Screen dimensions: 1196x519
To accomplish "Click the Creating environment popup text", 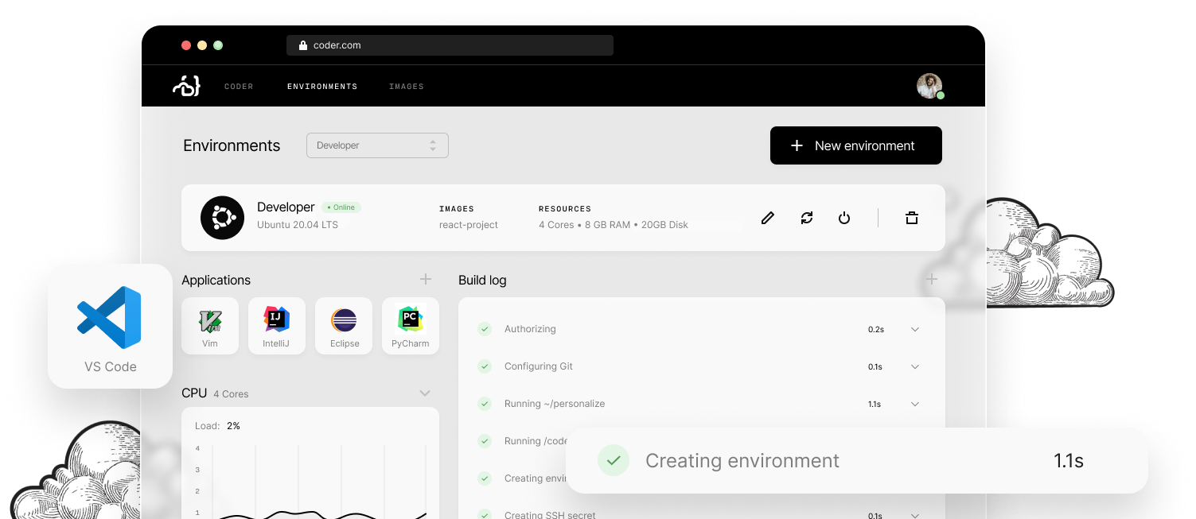I will pyautogui.click(x=742, y=461).
